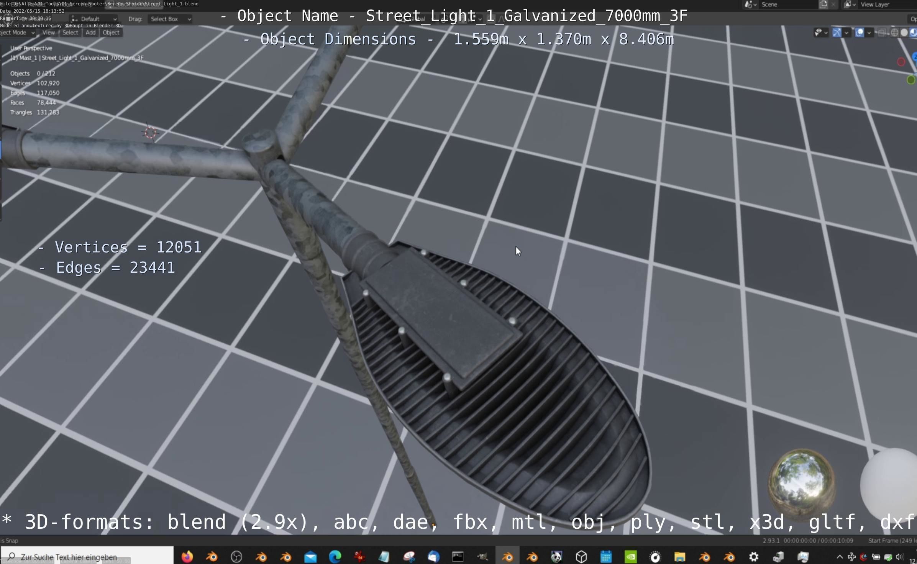Click the circular gauge taskbar icon
This screenshot has height=564, width=917.
[x=655, y=556]
